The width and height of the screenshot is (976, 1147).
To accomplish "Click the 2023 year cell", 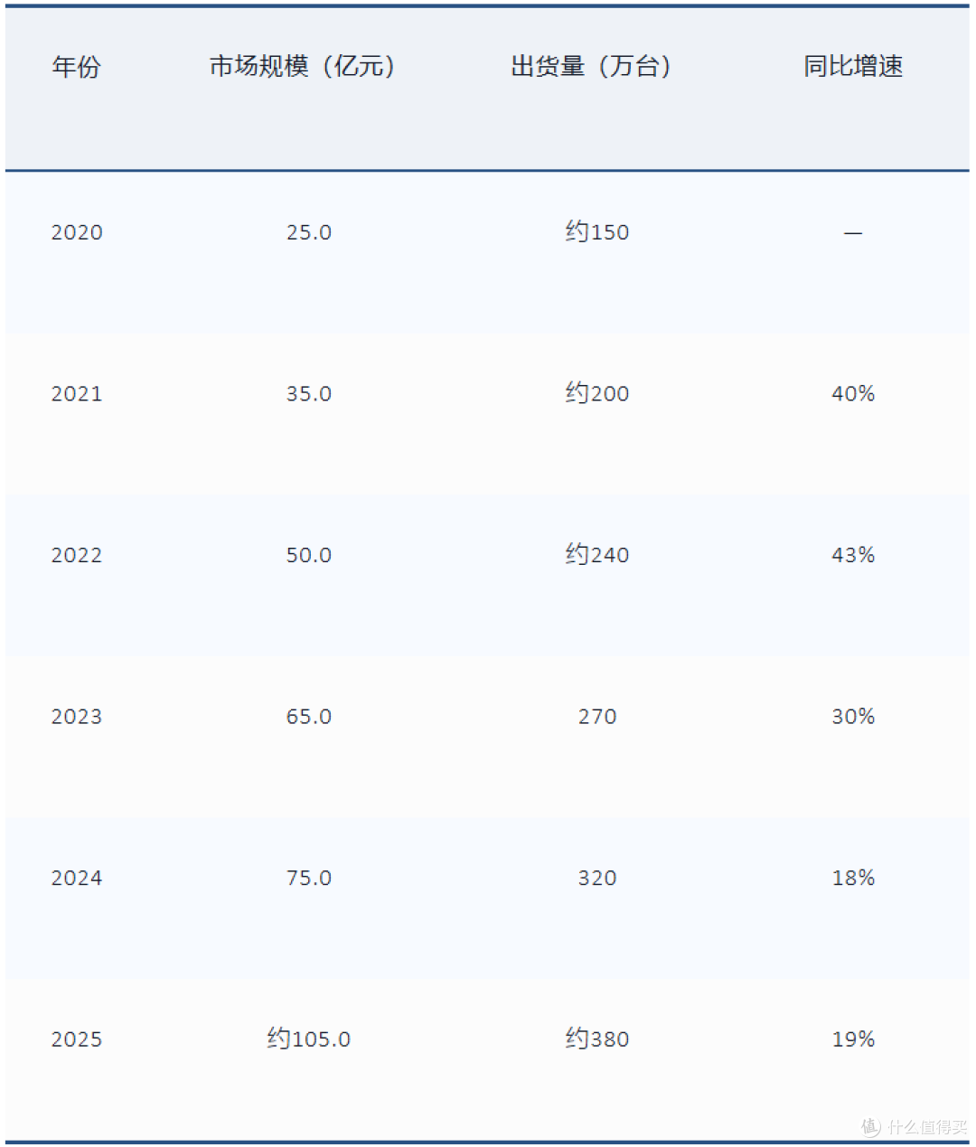I will tap(77, 717).
